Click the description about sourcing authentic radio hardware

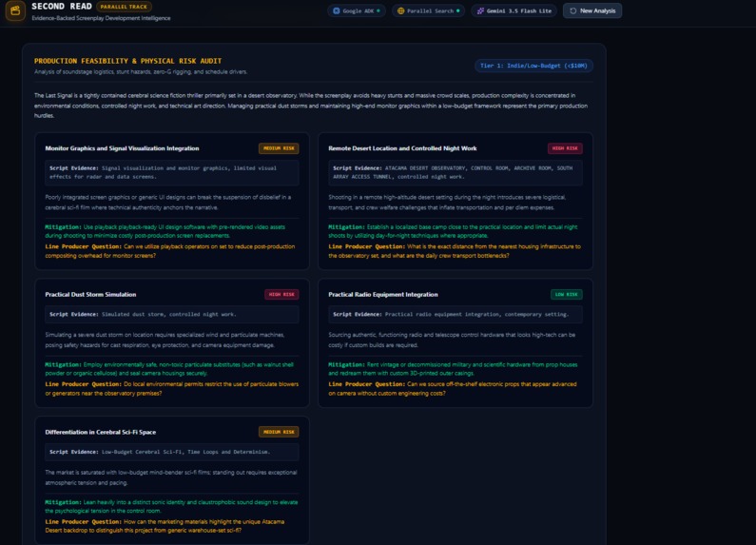452,340
